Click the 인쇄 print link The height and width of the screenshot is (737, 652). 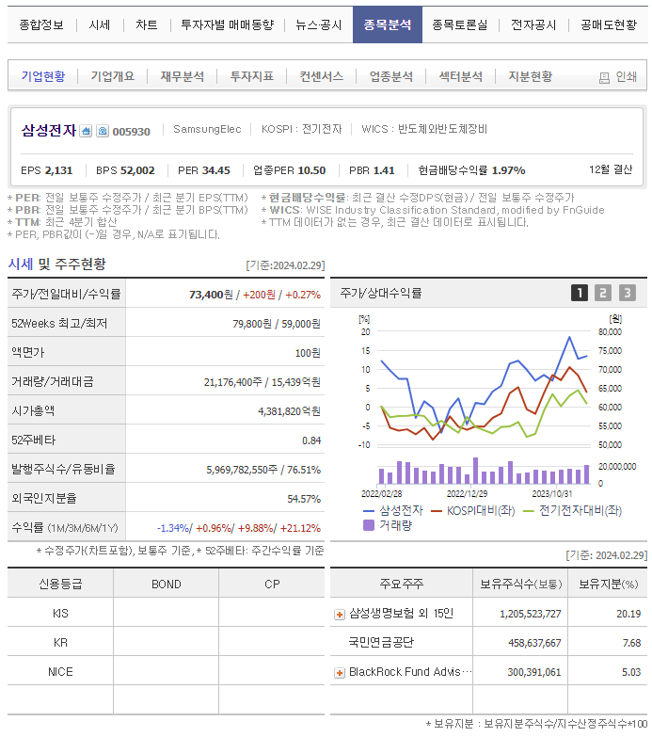click(x=627, y=76)
